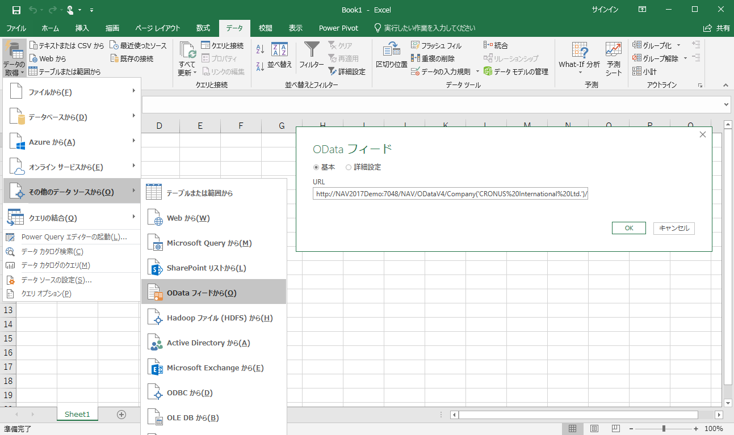Sort descending with the Z-to-A icon
The width and height of the screenshot is (734, 435).
pos(261,66)
